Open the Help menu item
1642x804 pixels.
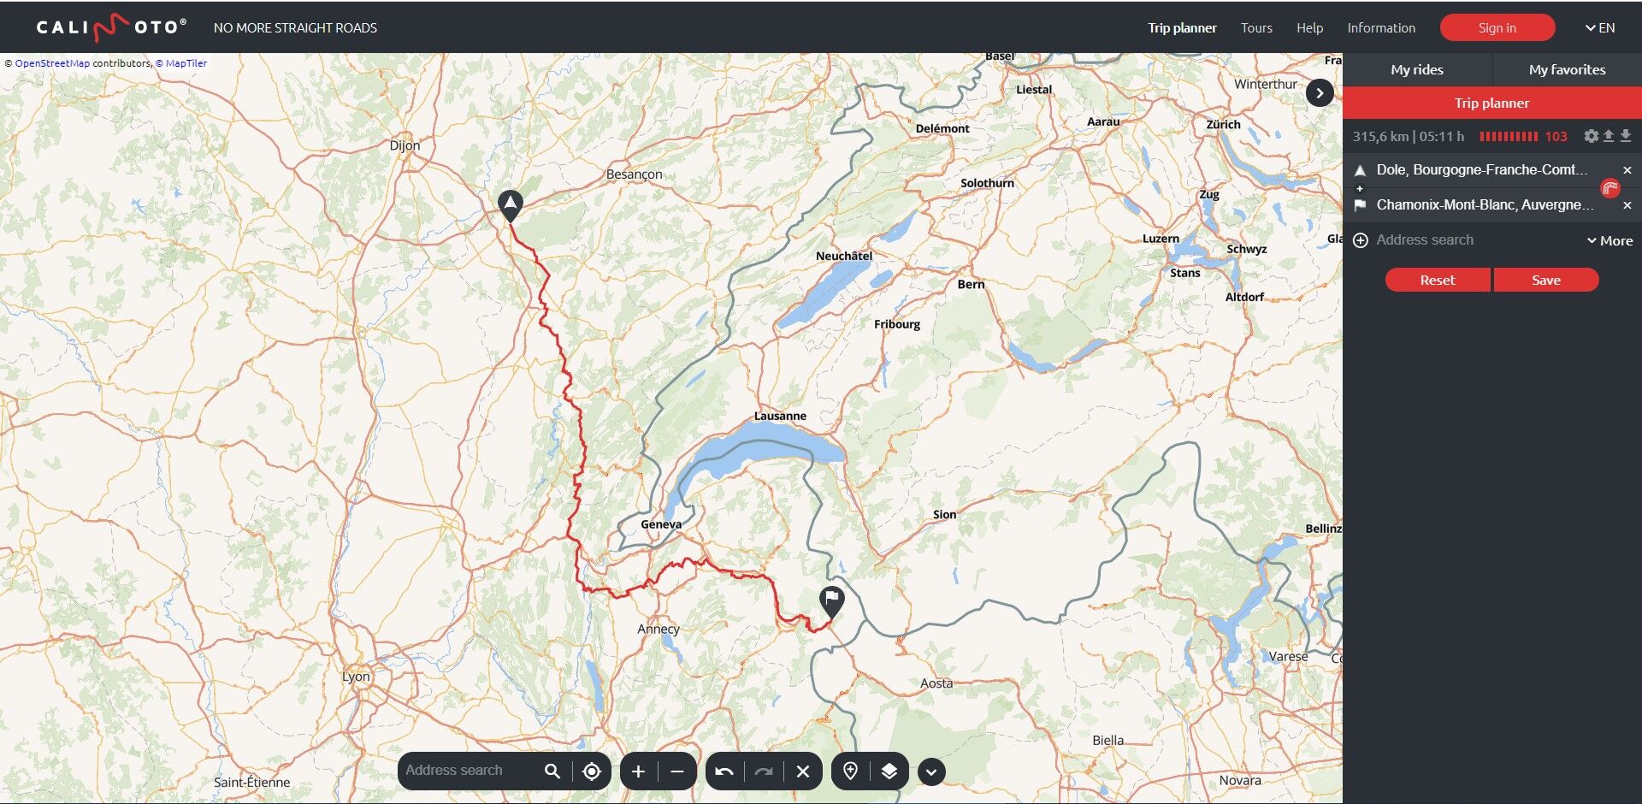[1309, 27]
